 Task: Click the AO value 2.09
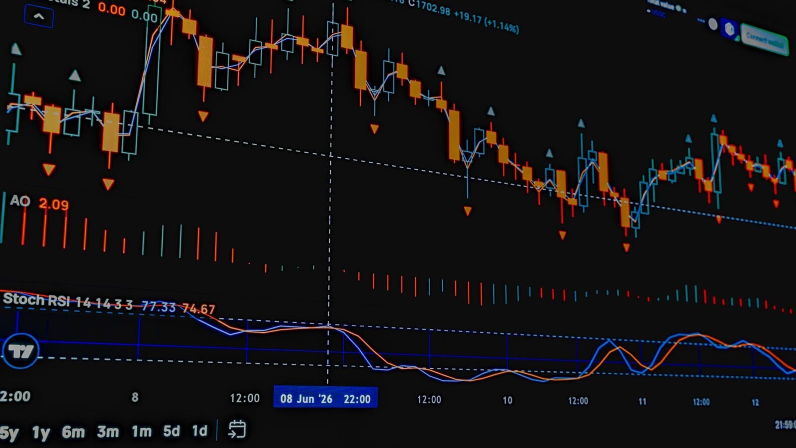pos(54,204)
